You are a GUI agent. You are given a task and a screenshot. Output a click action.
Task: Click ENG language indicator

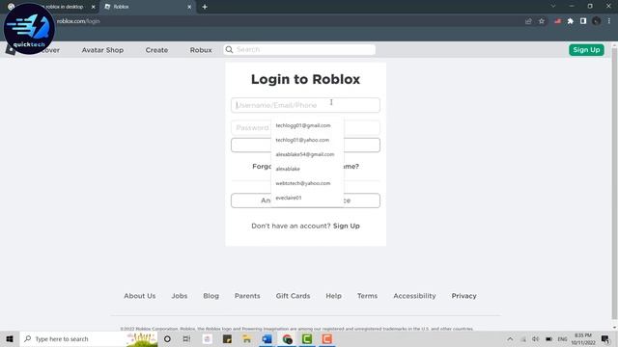(562, 338)
